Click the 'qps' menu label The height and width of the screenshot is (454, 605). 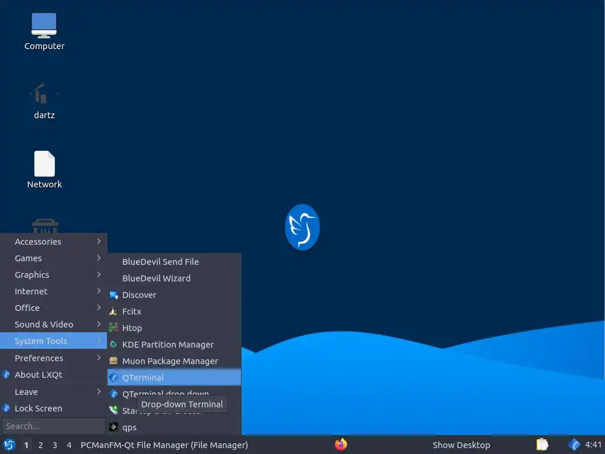[129, 427]
